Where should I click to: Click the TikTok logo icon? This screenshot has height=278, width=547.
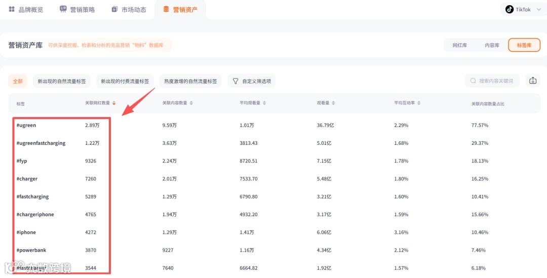click(510, 10)
